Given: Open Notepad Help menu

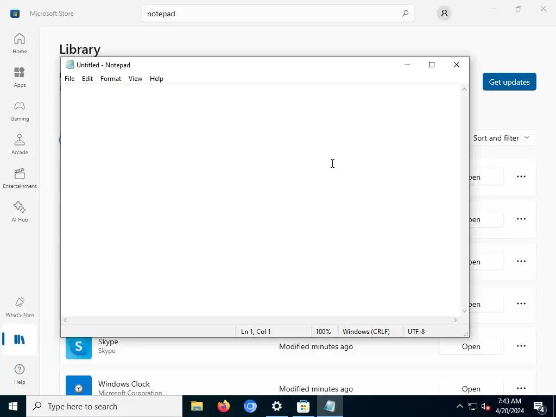Looking at the screenshot, I should pos(156,79).
